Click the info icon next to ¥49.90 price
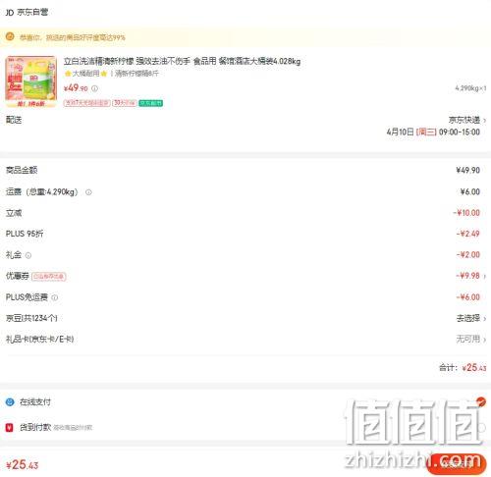Viewport: 491px width, 477px height. point(94,88)
